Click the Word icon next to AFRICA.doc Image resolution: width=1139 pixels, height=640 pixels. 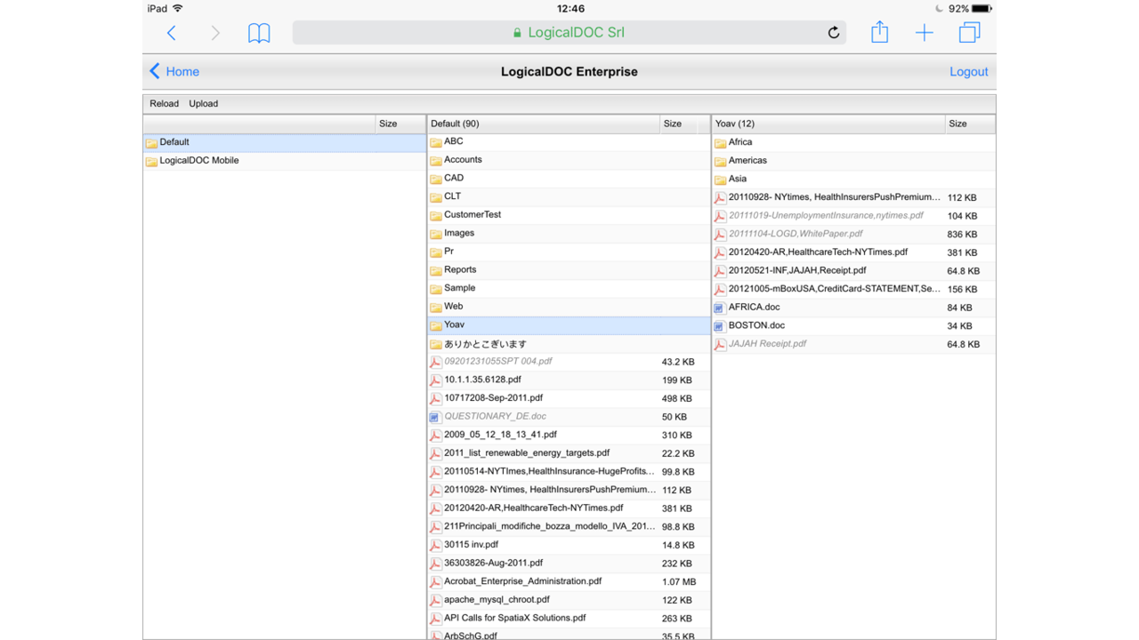(719, 307)
